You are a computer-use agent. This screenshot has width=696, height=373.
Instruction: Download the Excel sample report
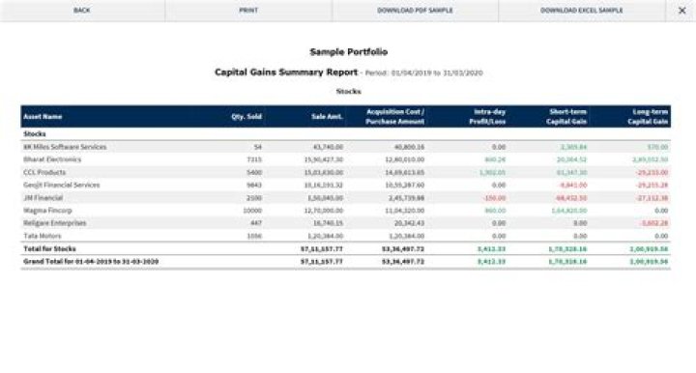point(582,11)
